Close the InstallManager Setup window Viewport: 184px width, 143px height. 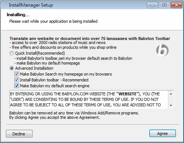(176, 5)
